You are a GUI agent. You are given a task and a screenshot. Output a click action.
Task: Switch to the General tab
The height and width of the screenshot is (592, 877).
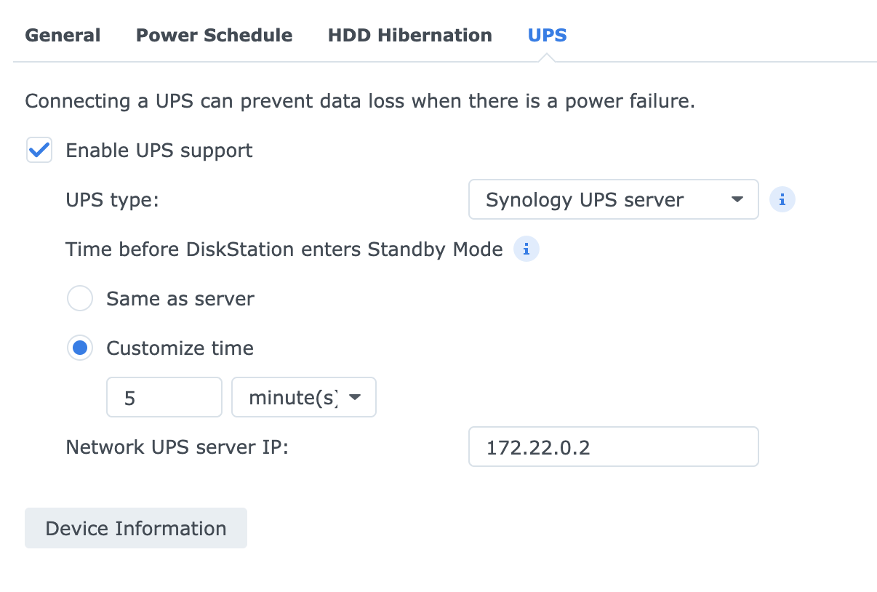pyautogui.click(x=63, y=35)
